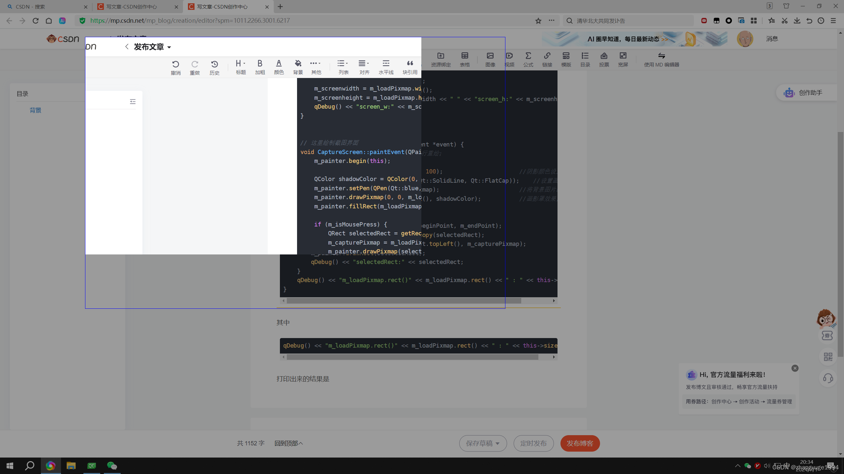Viewport: 844px width, 474px height.
Task: Click the 回到顶部 link
Action: point(288,443)
